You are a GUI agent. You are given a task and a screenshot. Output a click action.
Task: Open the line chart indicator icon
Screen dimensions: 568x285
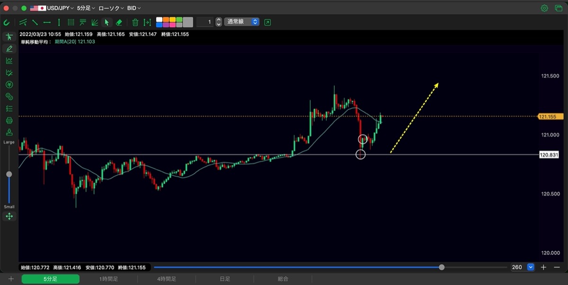tap(9, 61)
